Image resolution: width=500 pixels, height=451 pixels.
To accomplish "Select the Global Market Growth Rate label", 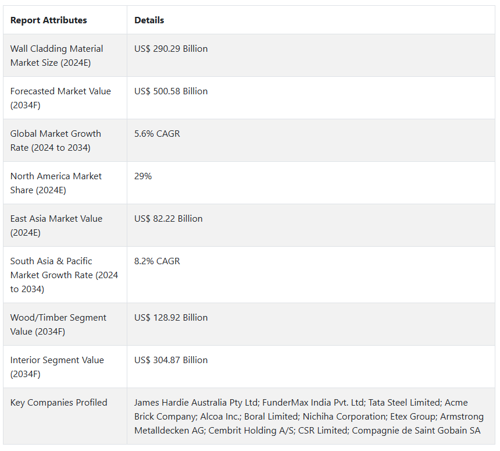I will [56, 141].
